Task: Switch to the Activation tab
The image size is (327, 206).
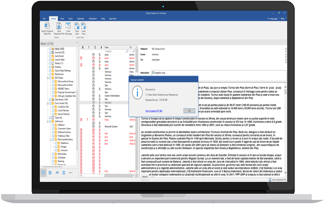Action: pos(93,19)
